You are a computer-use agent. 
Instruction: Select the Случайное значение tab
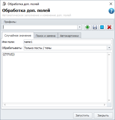click(x=18, y=36)
